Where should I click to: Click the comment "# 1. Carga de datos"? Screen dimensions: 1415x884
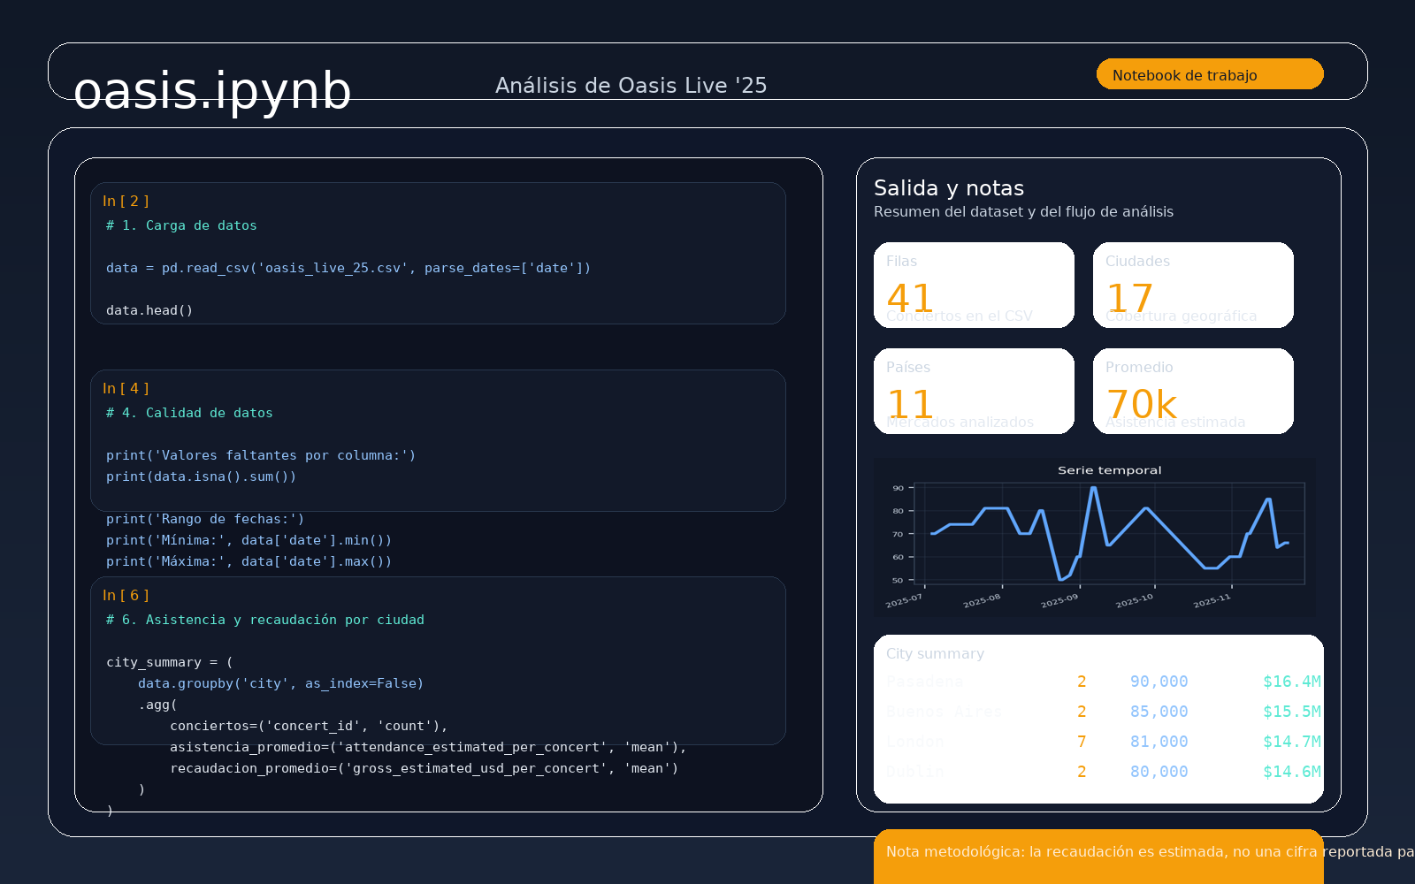pyautogui.click(x=181, y=225)
